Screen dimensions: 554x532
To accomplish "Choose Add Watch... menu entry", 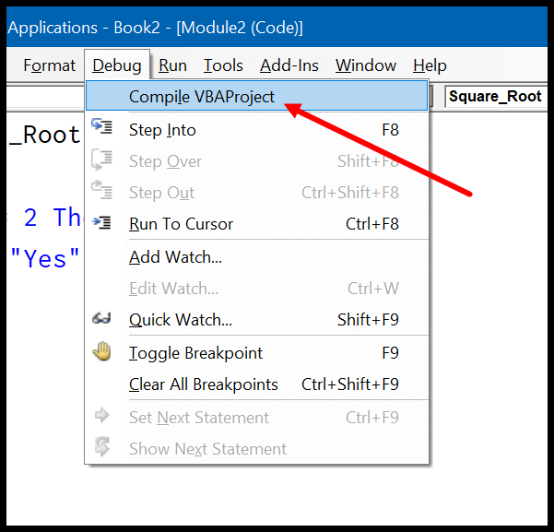I will coord(175,257).
